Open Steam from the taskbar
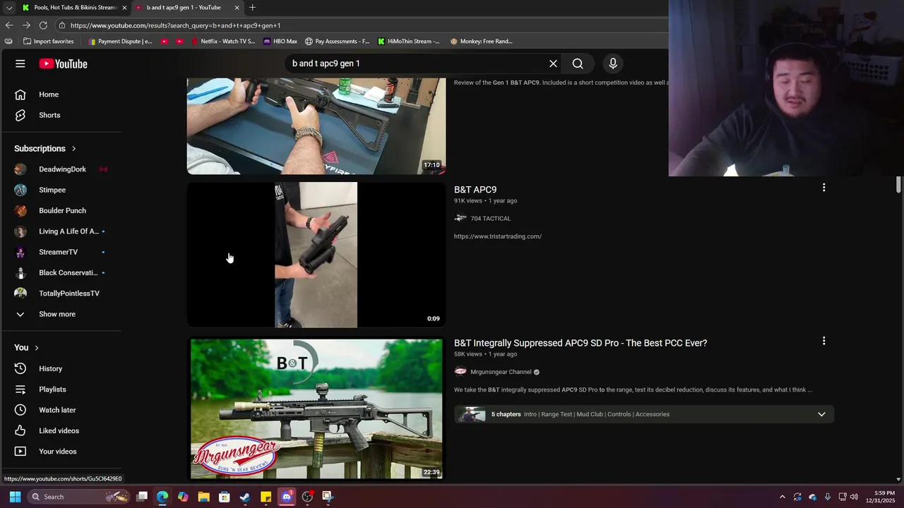This screenshot has width=904, height=508. tap(245, 497)
